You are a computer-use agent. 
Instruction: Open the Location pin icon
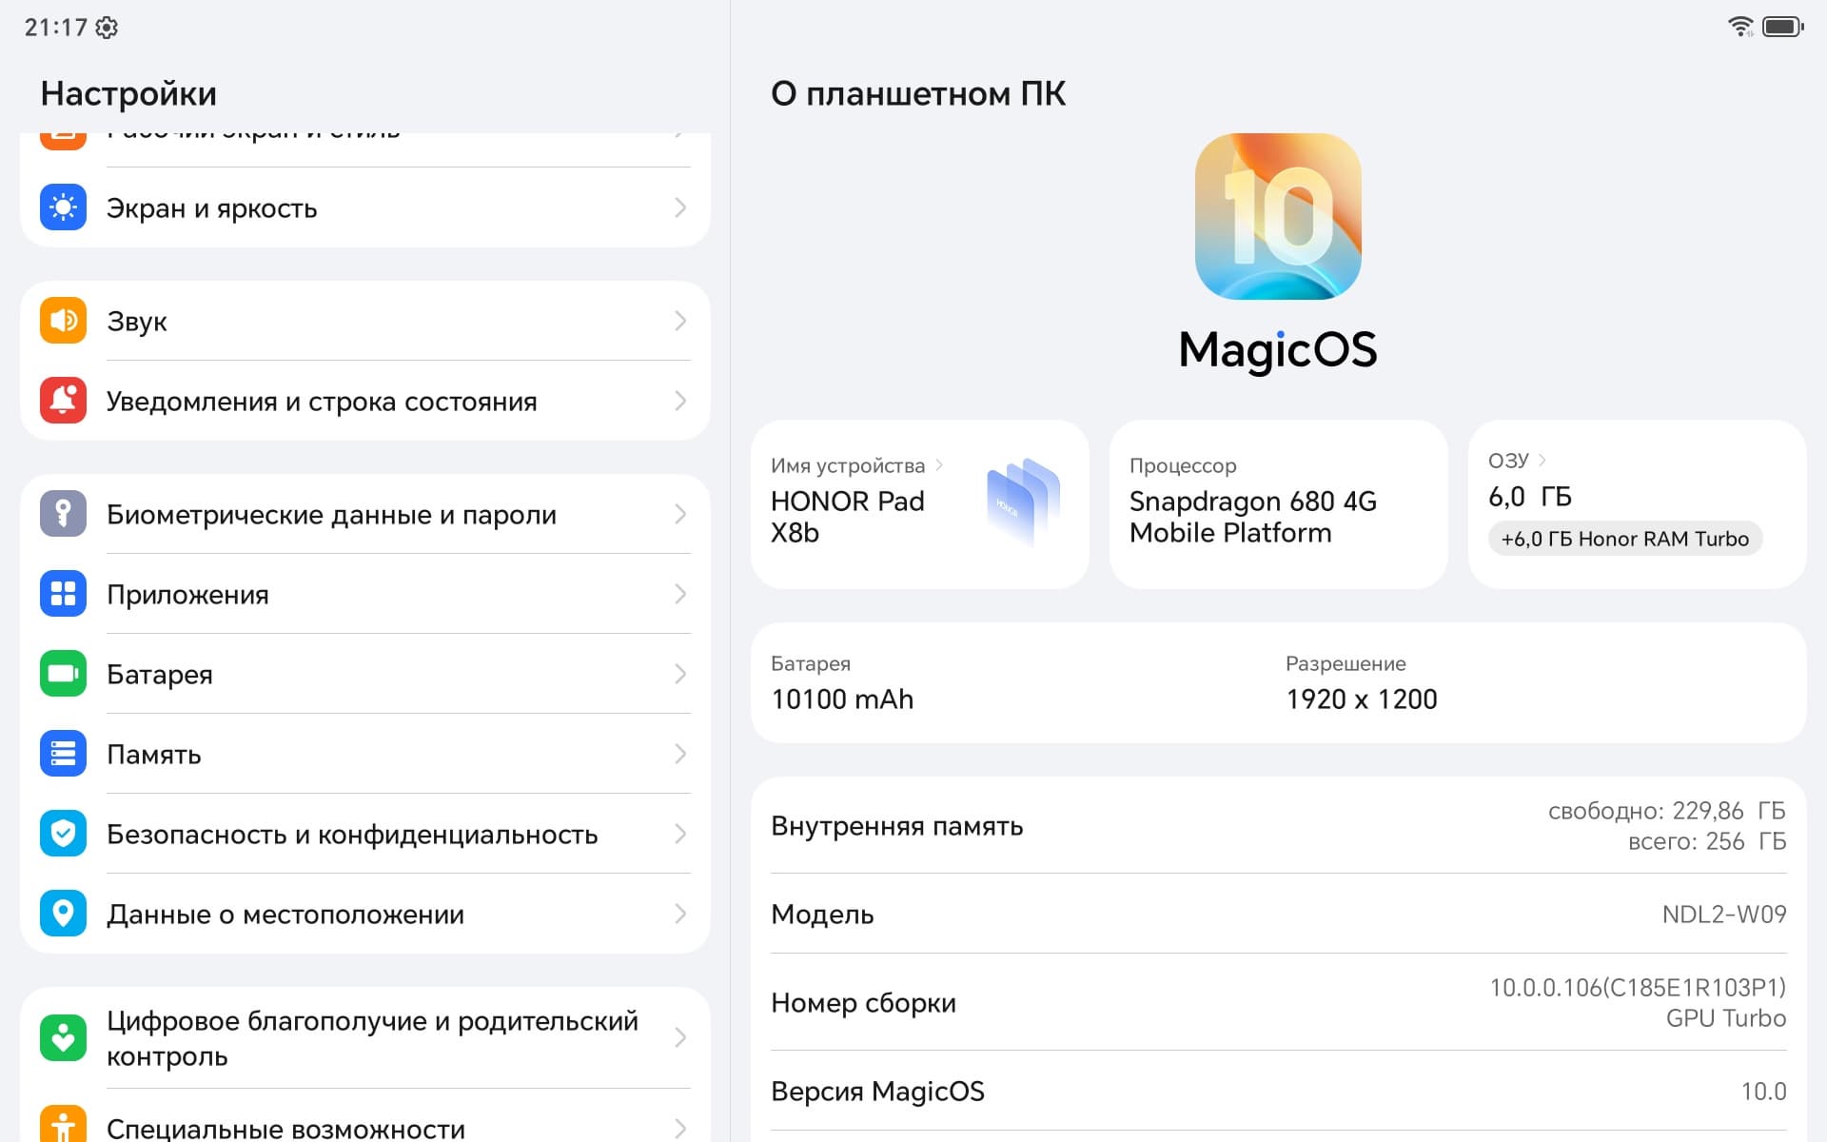tap(63, 914)
